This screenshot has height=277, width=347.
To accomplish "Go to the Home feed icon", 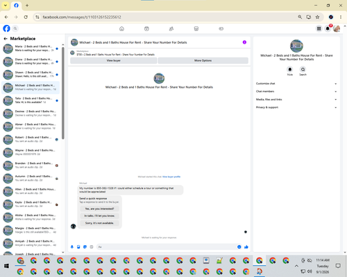I will click(121, 28).
